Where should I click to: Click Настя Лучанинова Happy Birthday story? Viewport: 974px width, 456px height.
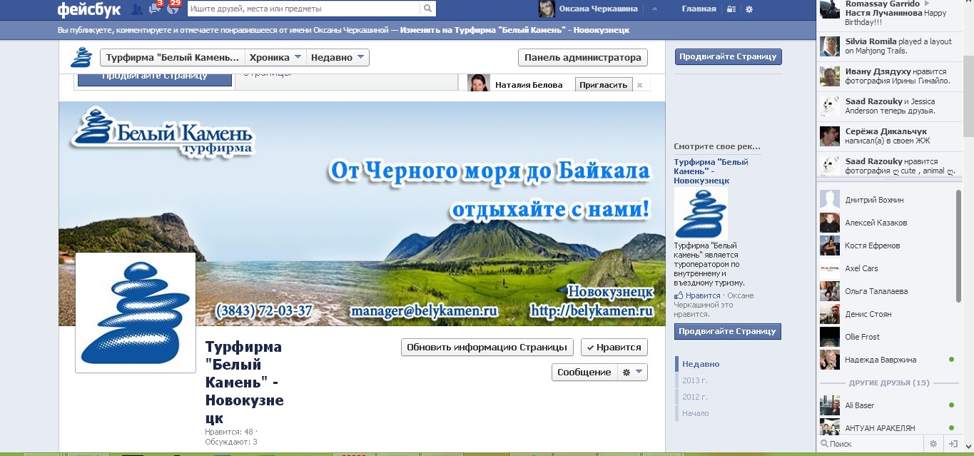coord(888,14)
